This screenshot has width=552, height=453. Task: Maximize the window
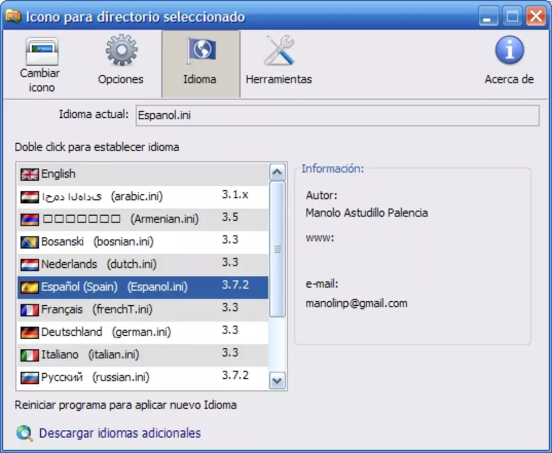coord(512,16)
